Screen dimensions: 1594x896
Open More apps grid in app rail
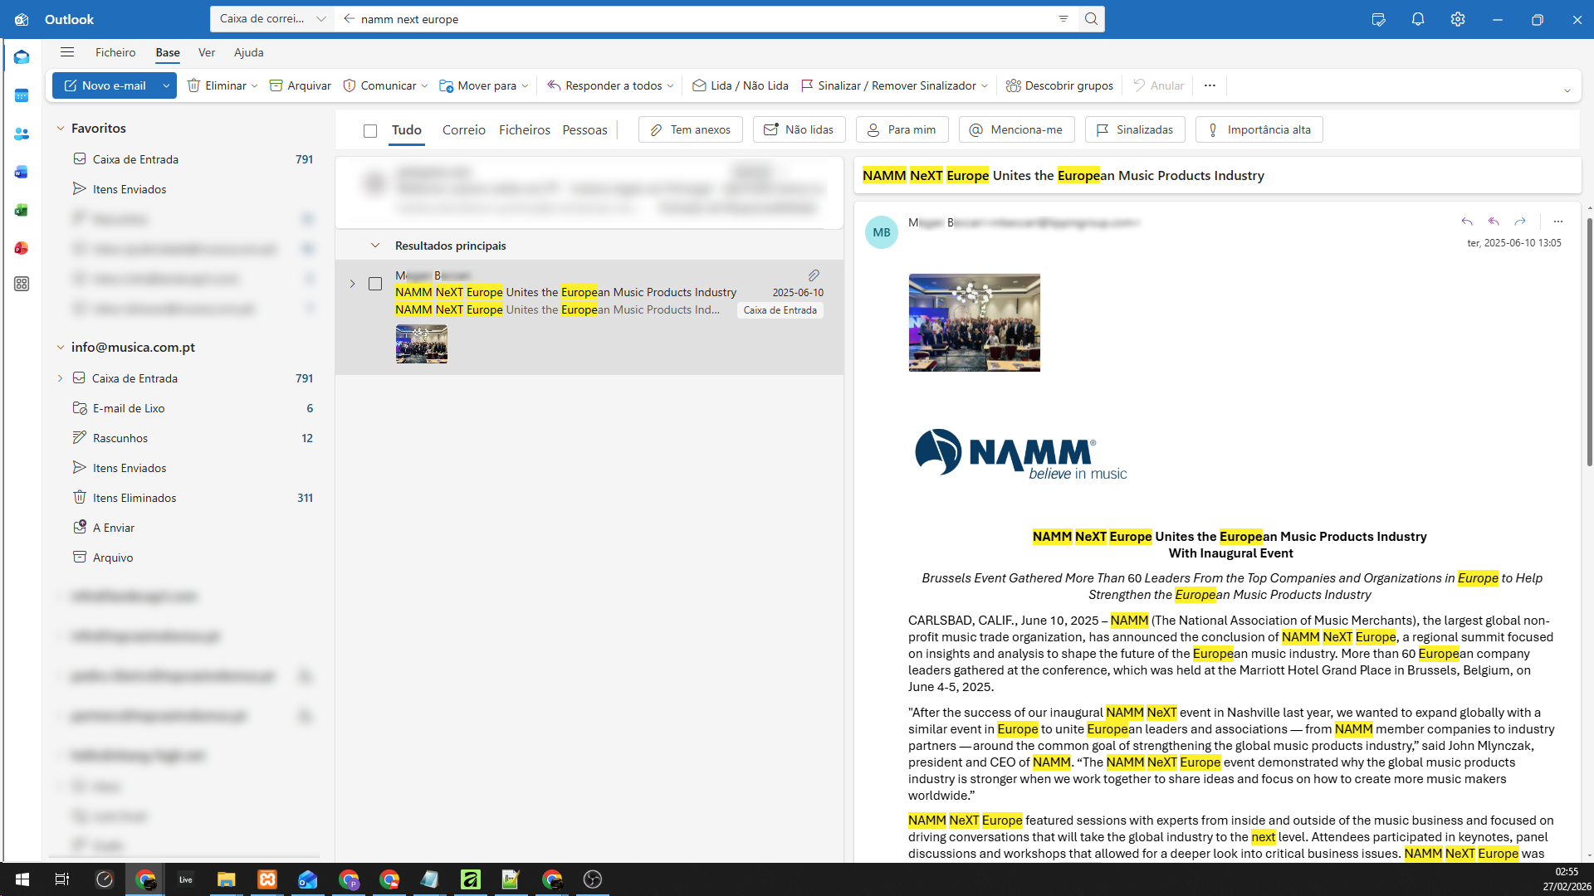22,284
